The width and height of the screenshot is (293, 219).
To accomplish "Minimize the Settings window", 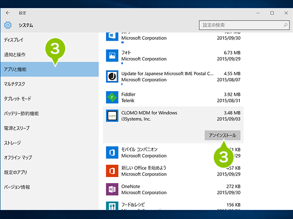I will pyautogui.click(x=258, y=13).
